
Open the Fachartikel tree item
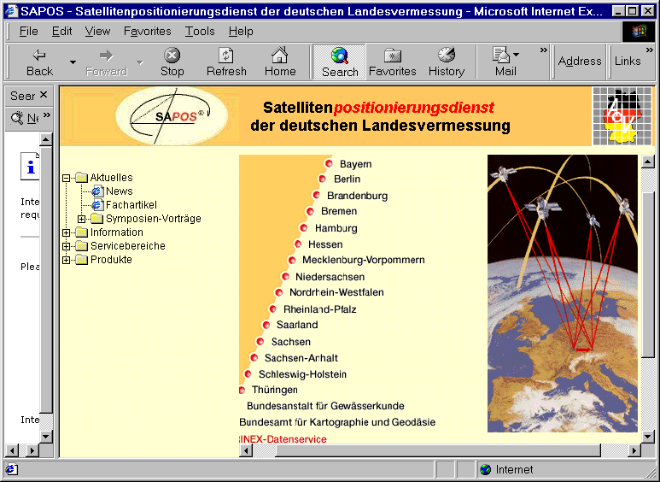click(129, 205)
